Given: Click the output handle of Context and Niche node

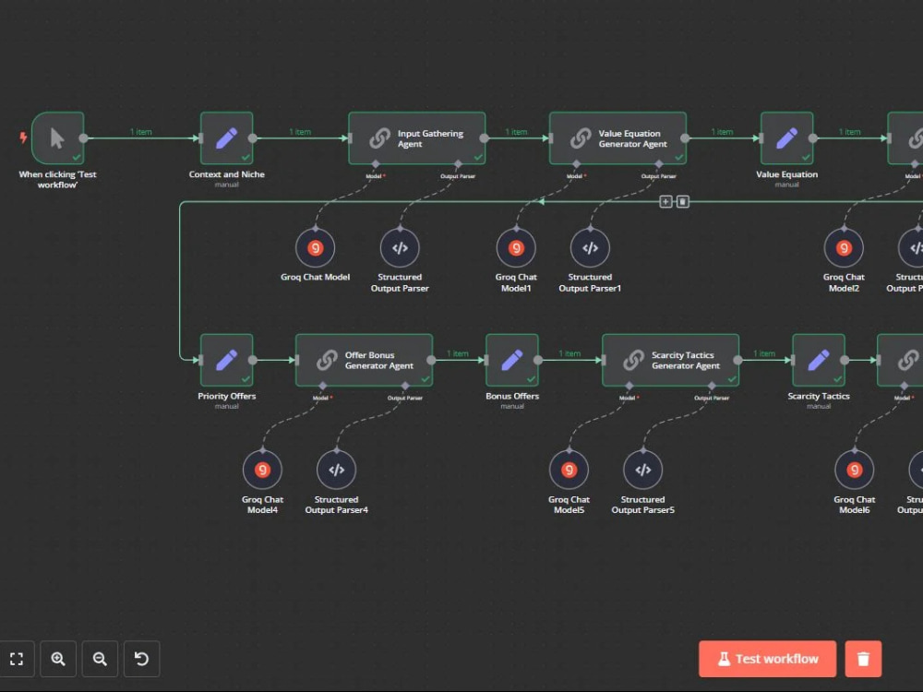Looking at the screenshot, I should (x=253, y=138).
